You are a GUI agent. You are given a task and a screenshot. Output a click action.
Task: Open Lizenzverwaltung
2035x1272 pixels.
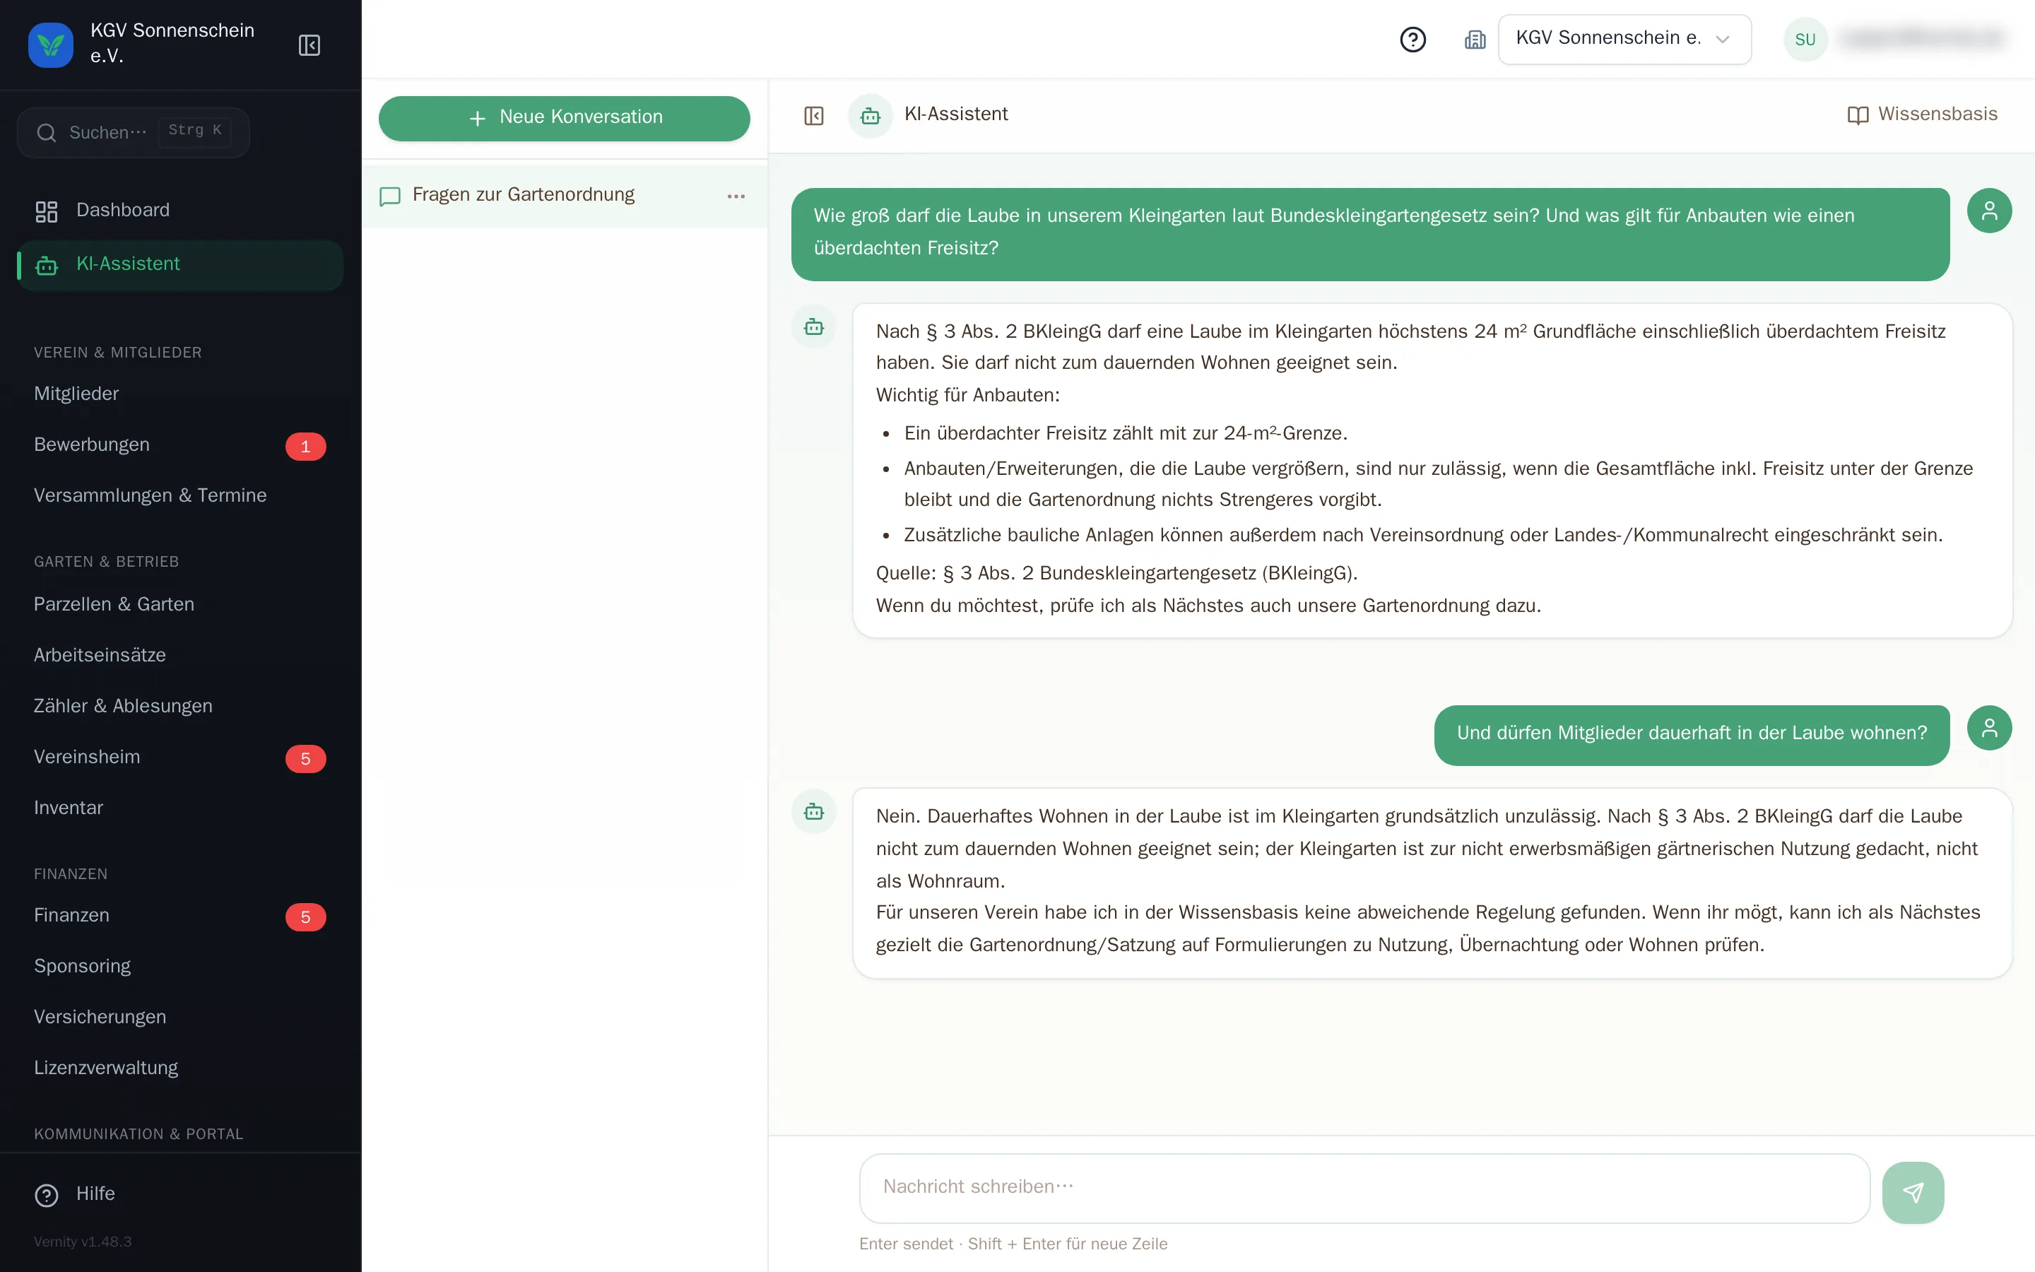coord(180,1068)
